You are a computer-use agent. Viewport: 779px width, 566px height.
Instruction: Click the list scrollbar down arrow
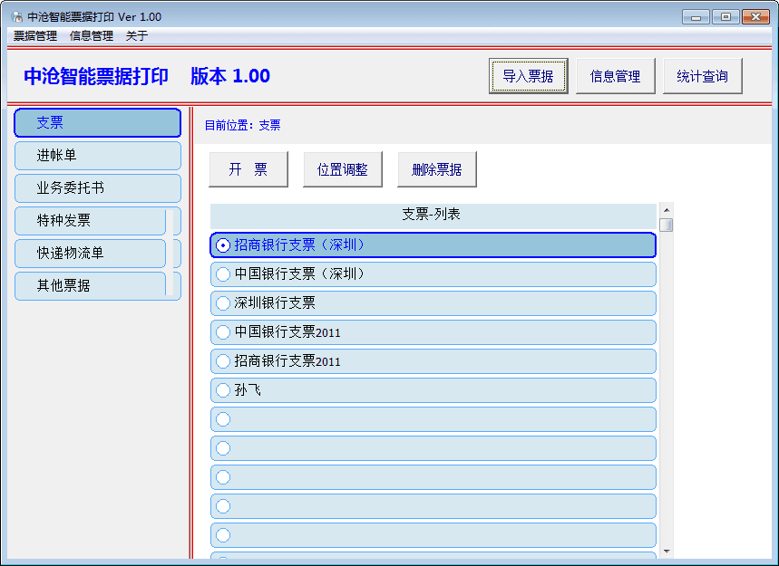667,551
